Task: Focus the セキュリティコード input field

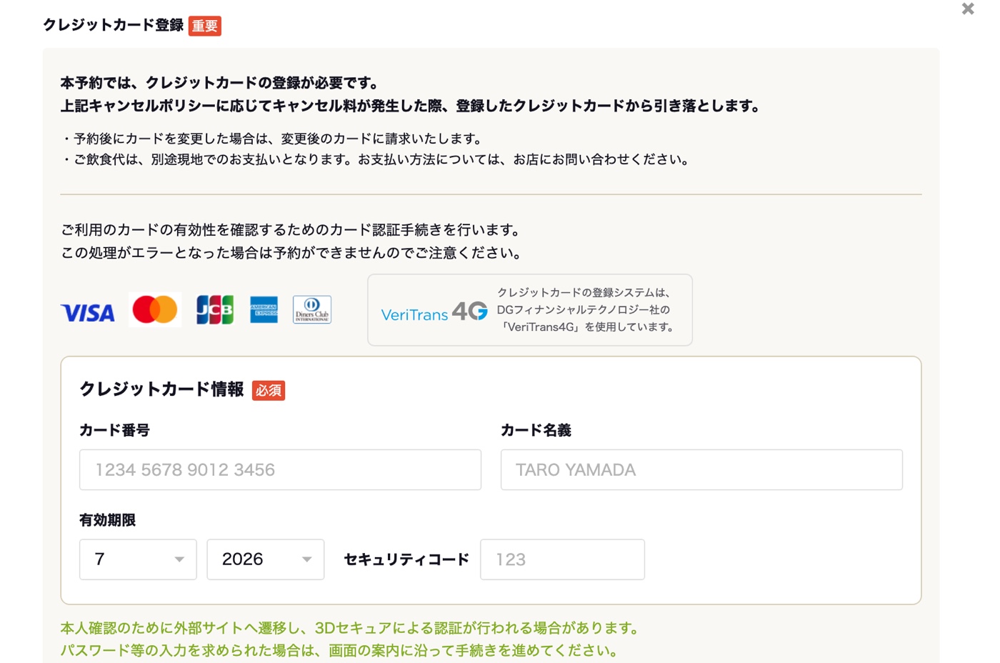Action: point(562,559)
